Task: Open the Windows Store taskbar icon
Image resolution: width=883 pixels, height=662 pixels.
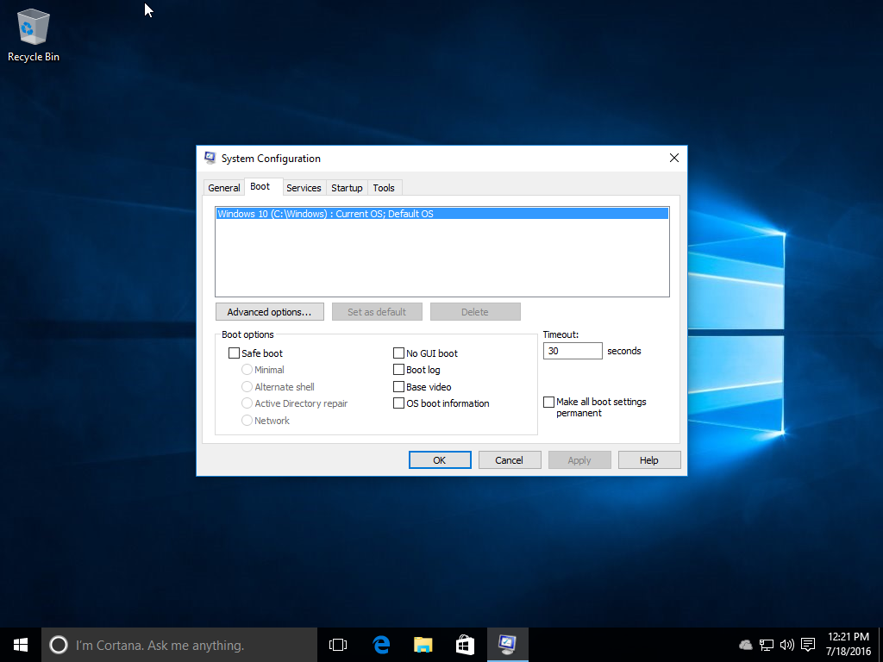Action: click(465, 645)
